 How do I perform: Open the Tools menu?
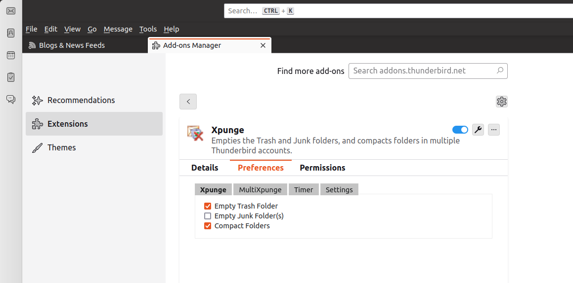point(148,29)
